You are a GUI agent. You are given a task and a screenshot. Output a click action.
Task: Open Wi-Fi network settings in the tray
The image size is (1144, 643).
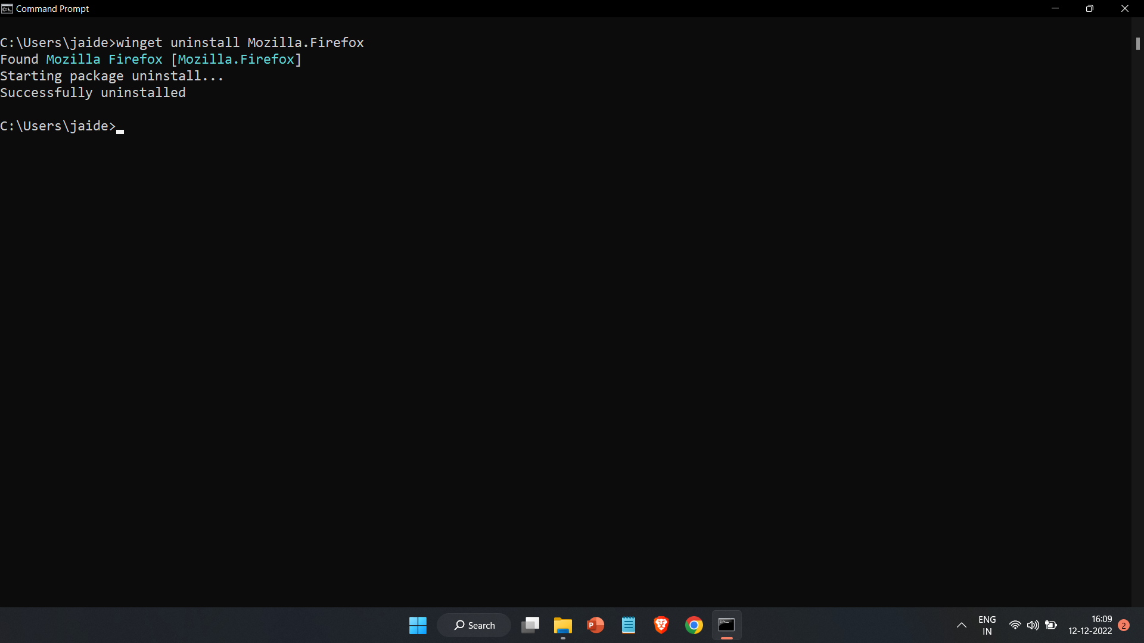coord(1015,625)
